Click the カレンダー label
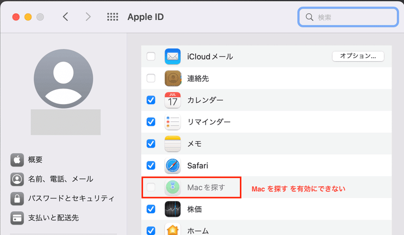The width and height of the screenshot is (404, 235). point(205,100)
